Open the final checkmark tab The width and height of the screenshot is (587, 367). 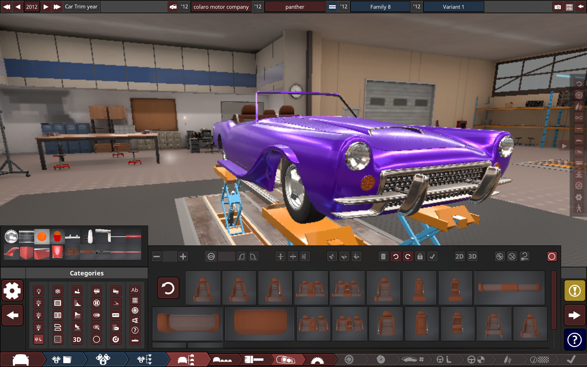[x=571, y=359]
